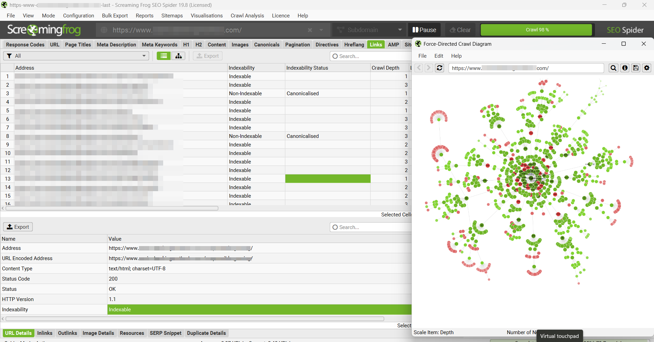Click the upper greyed Export button
This screenshot has height=342, width=654.
(x=208, y=56)
